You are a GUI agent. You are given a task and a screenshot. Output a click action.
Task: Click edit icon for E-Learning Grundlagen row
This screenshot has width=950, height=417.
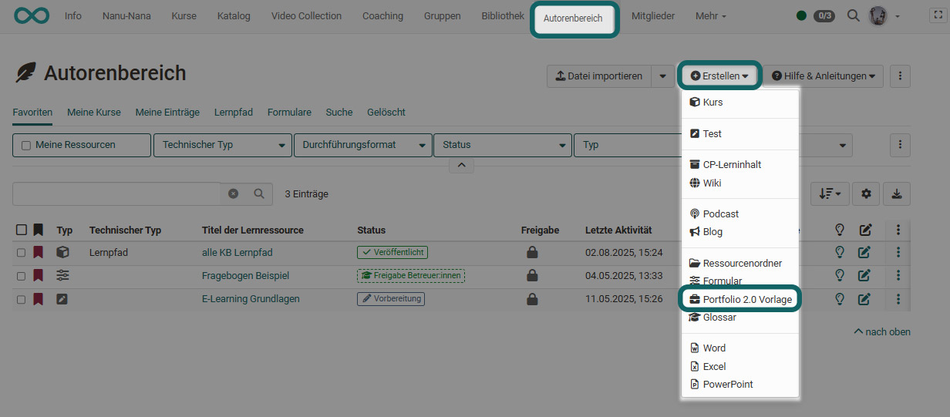pyautogui.click(x=864, y=299)
